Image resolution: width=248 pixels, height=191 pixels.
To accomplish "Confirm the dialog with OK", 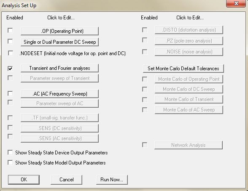I will pos(24,180).
